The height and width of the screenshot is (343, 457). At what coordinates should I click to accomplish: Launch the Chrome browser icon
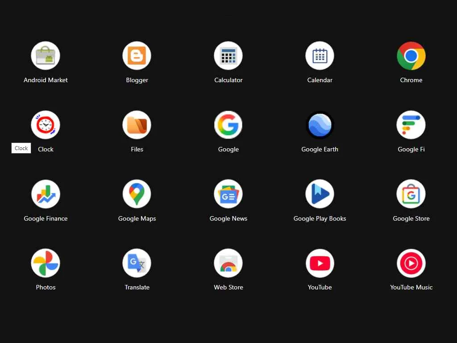pyautogui.click(x=411, y=55)
